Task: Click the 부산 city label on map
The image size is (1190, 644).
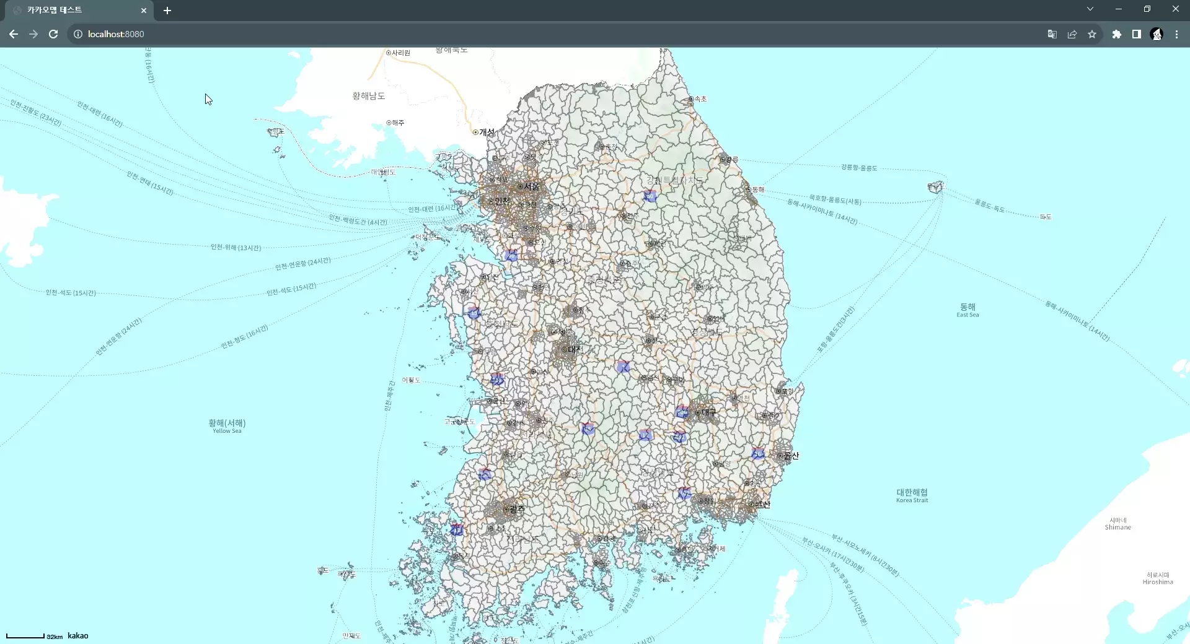Action: pos(762,505)
